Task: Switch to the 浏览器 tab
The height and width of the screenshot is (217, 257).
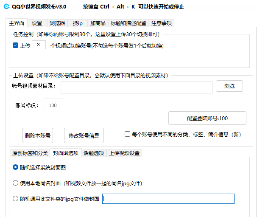Action: (x=57, y=23)
